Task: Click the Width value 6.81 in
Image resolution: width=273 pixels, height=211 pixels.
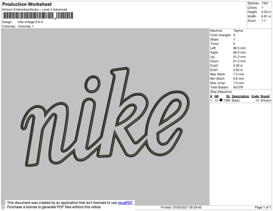Action: [x=266, y=16]
